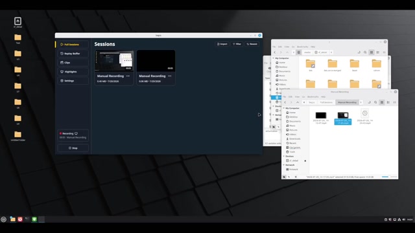
Task: Go up one folder in Manual Recording window
Action: (x=298, y=102)
